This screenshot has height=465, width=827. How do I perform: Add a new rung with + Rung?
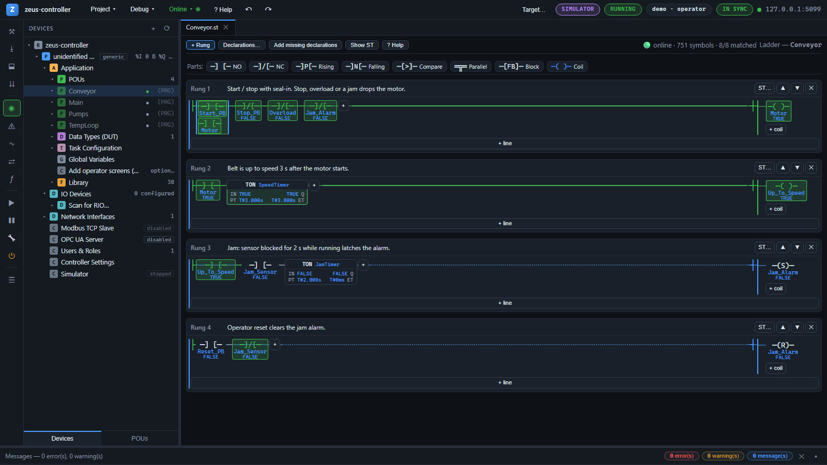click(201, 45)
